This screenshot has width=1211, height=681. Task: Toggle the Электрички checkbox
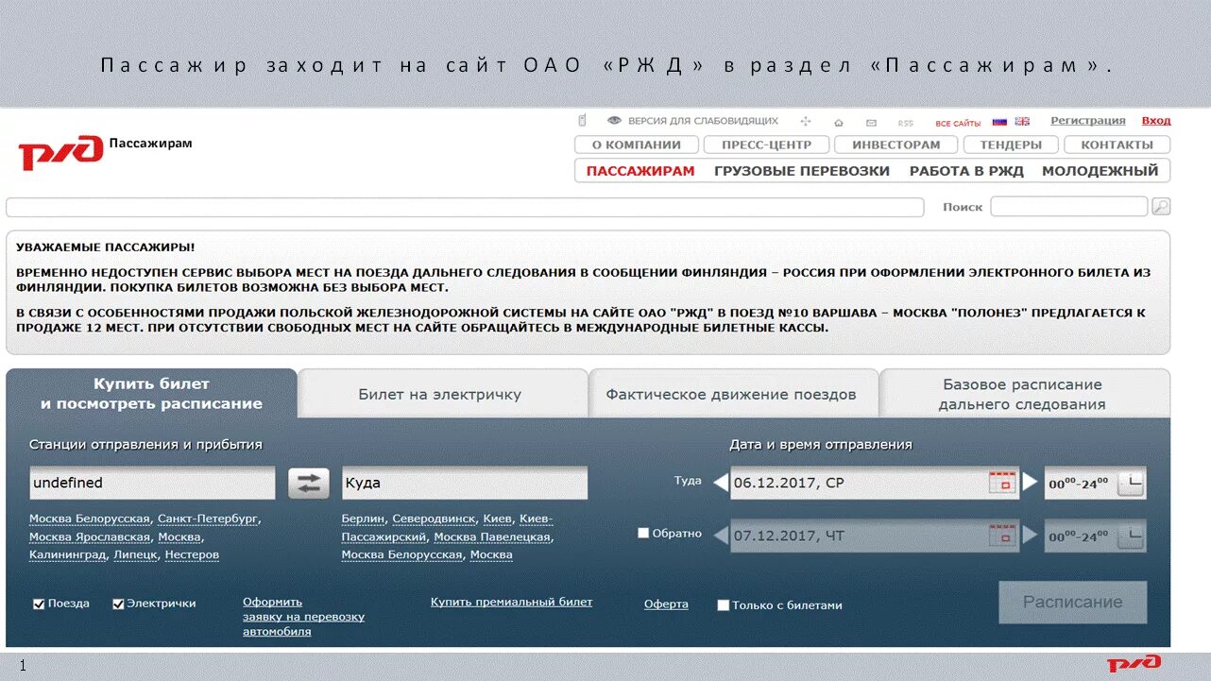coord(118,604)
